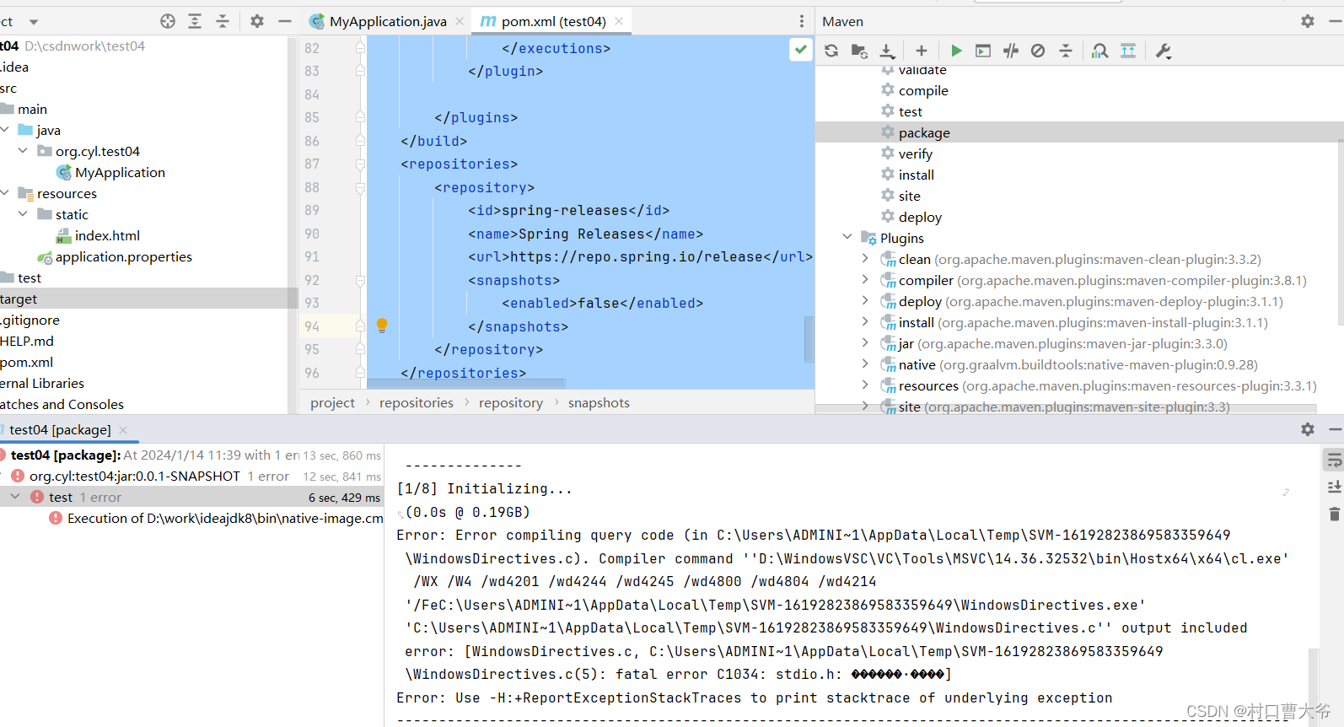
Task: Select Maven compile lifecycle goal
Action: tap(922, 90)
